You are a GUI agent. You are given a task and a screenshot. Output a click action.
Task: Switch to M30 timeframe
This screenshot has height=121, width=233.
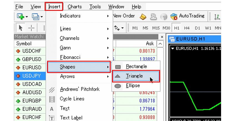pos(166,28)
